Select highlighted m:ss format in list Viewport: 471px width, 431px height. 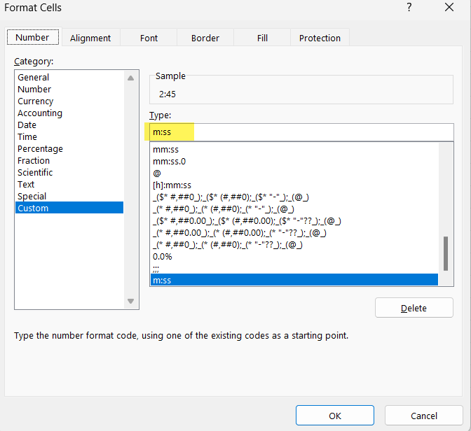[294, 280]
